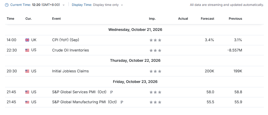
Task: Expand the Display time only dropdown arrow
Action: (122, 5)
